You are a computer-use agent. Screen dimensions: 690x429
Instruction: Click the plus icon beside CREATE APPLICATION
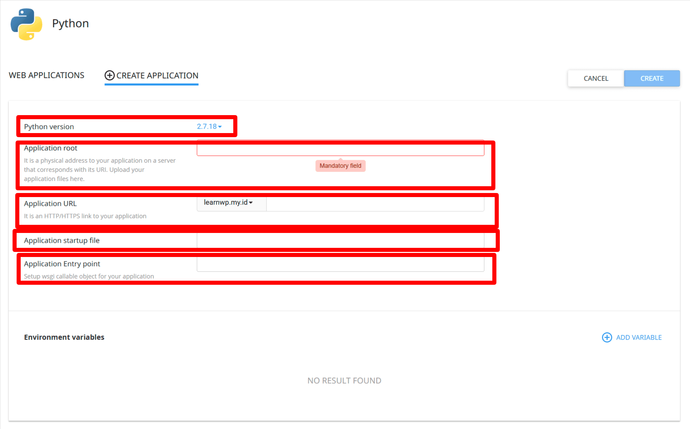(x=109, y=76)
